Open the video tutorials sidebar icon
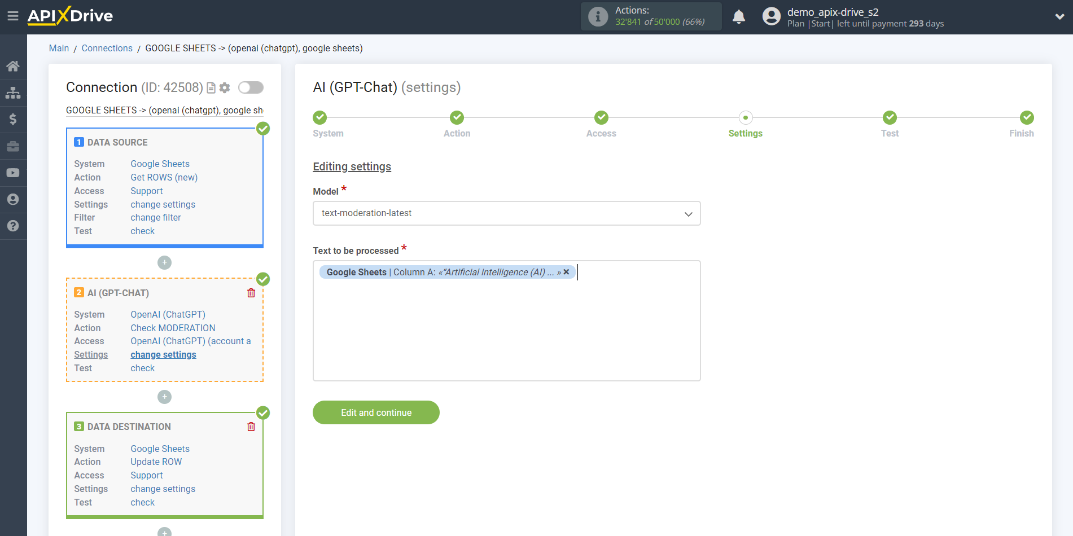The image size is (1073, 536). (13, 173)
